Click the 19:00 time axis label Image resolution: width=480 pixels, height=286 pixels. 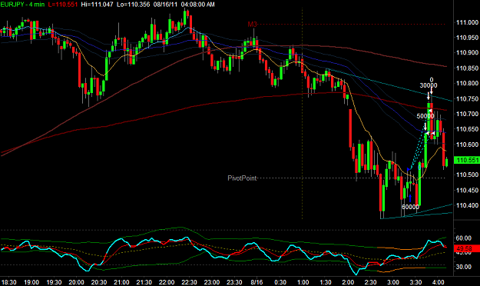[31, 282]
